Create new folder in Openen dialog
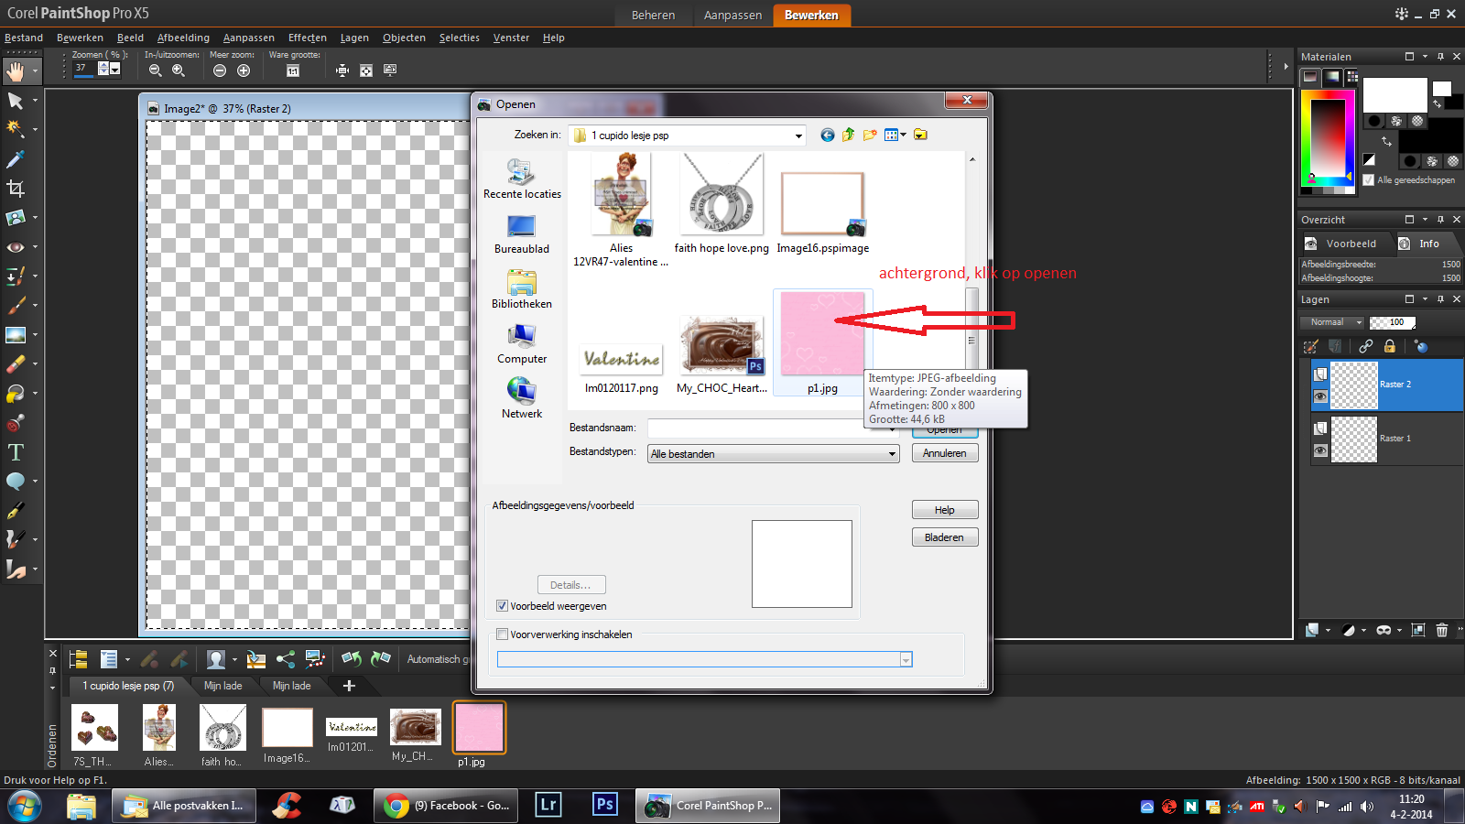Screen dimensions: 1465x824 click(870, 135)
